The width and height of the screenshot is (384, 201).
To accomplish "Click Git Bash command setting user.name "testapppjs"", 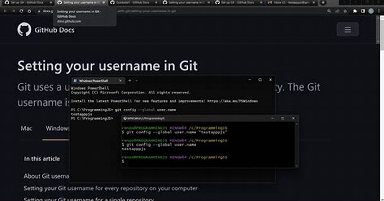I will (x=175, y=133).
